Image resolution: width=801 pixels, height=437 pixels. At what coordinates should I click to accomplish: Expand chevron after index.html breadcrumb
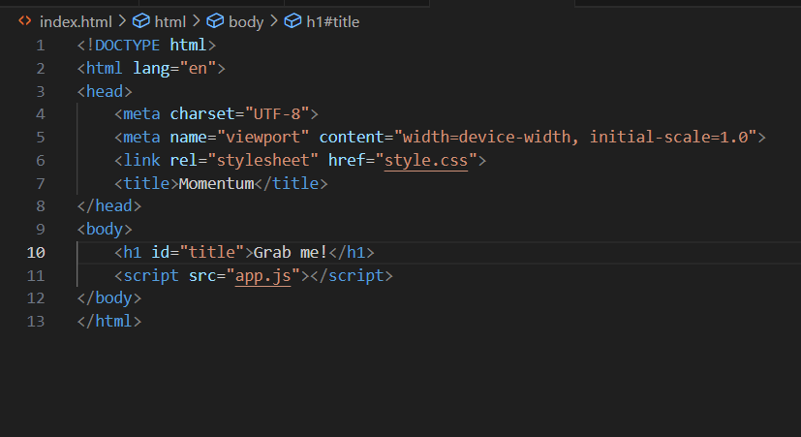(122, 21)
